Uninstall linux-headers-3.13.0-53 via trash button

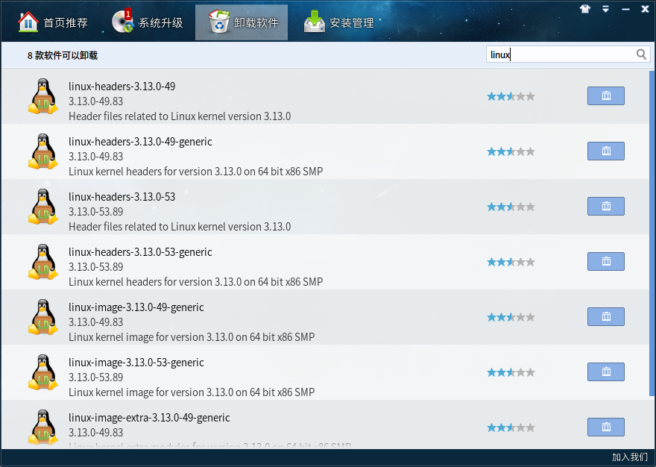(606, 207)
